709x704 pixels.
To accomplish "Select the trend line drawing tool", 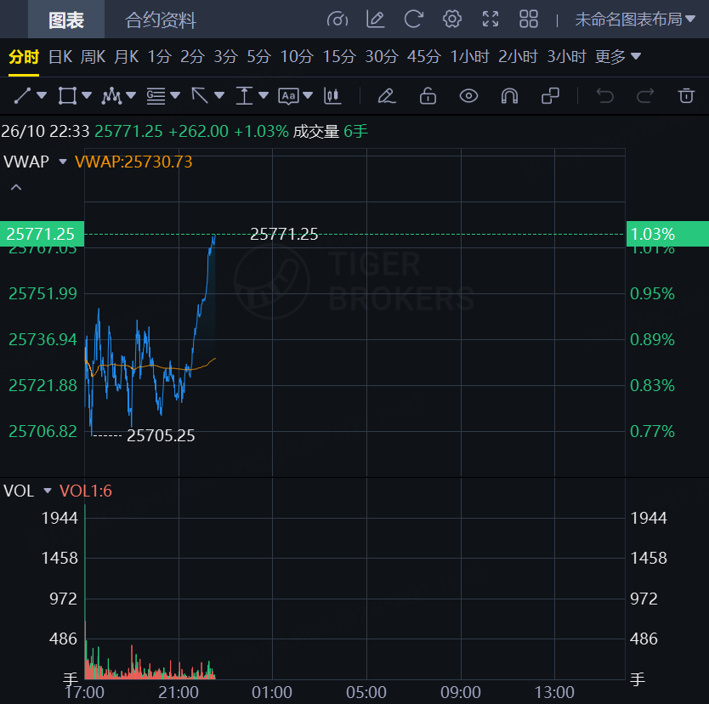I will (22, 96).
